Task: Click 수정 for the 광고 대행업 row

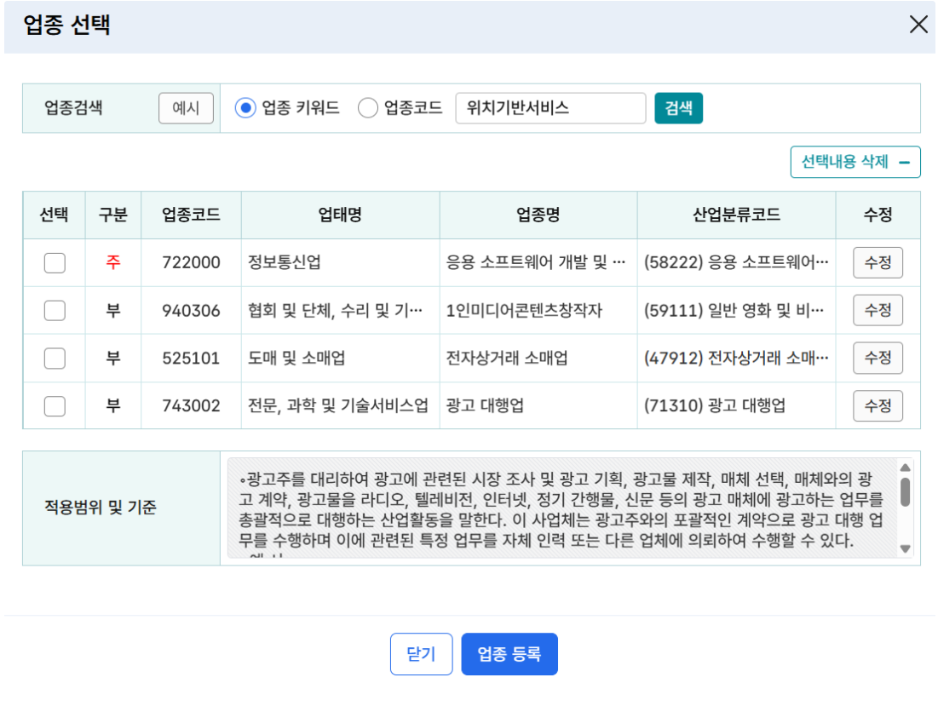Action: (878, 406)
